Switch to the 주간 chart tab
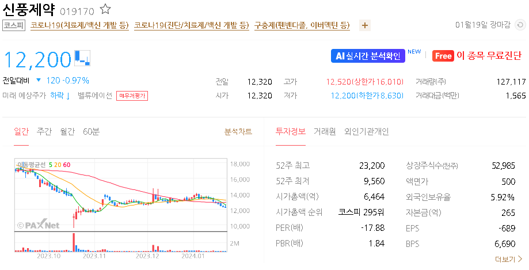This screenshot has width=529, height=270. click(44, 131)
